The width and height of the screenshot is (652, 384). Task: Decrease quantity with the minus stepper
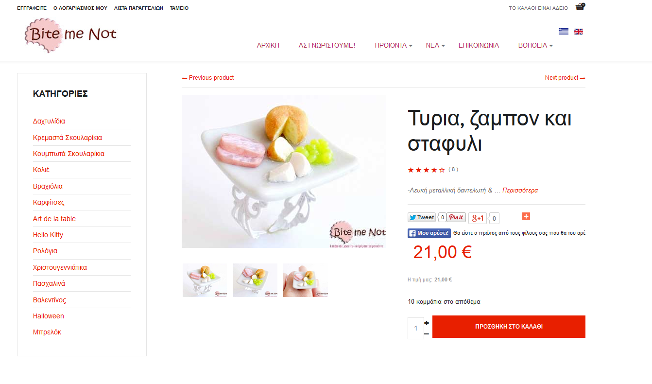point(427,334)
